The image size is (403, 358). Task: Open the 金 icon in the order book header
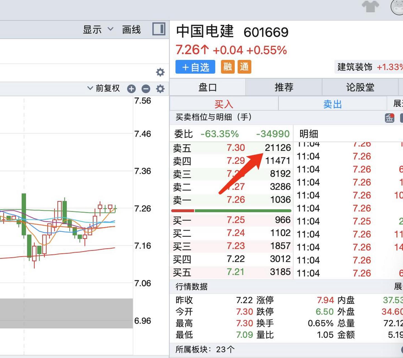[390, 118]
